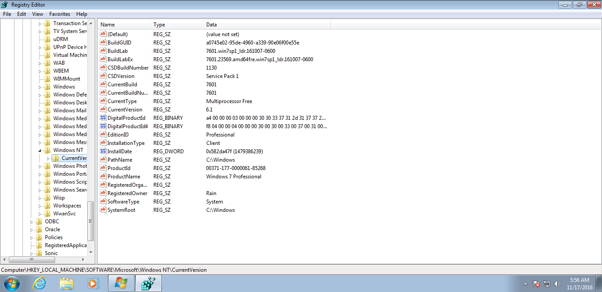Expand the WBEM tree node

tap(40, 71)
